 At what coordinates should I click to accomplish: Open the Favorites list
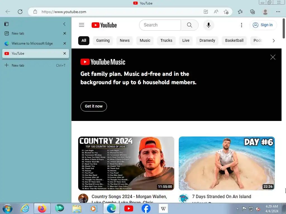pyautogui.click(x=240, y=12)
